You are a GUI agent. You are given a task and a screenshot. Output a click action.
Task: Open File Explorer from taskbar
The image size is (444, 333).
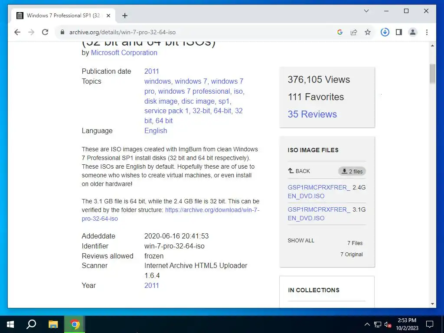[53, 324]
